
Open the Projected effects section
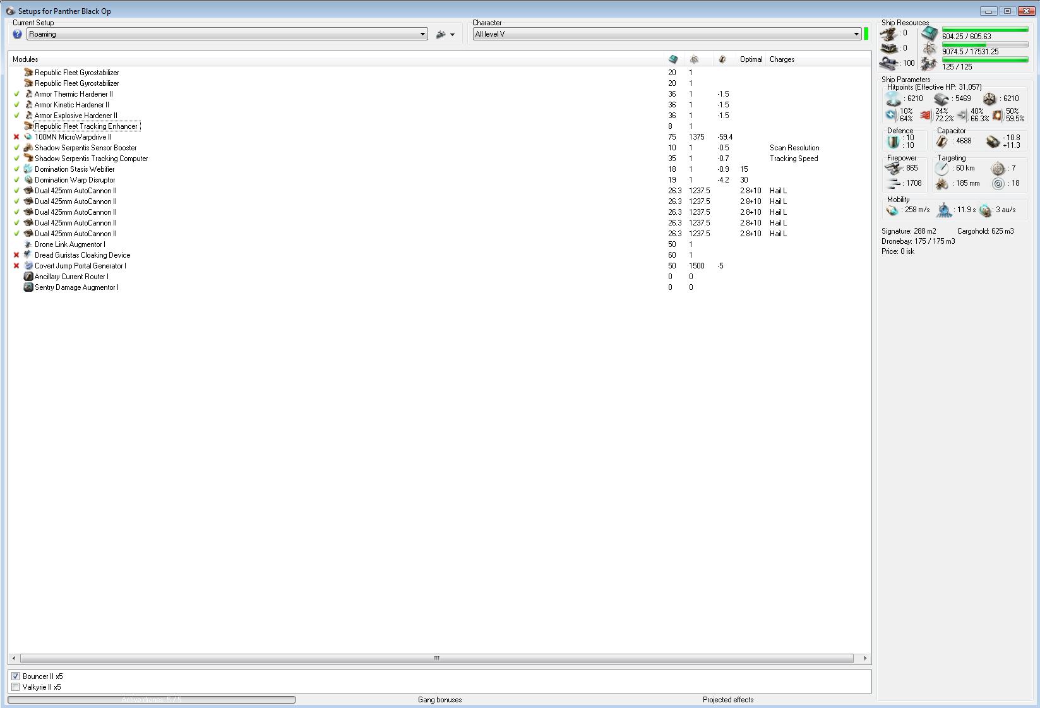pyautogui.click(x=728, y=700)
